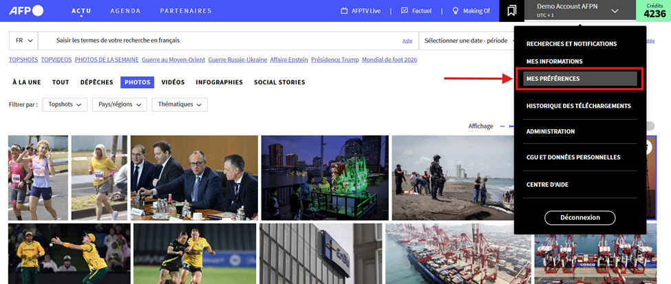
Task: Open AFPTV Live calendar icon
Action: point(345,11)
